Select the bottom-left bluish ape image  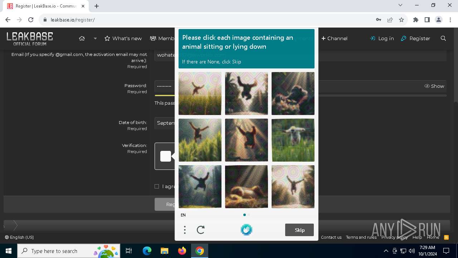click(x=200, y=187)
